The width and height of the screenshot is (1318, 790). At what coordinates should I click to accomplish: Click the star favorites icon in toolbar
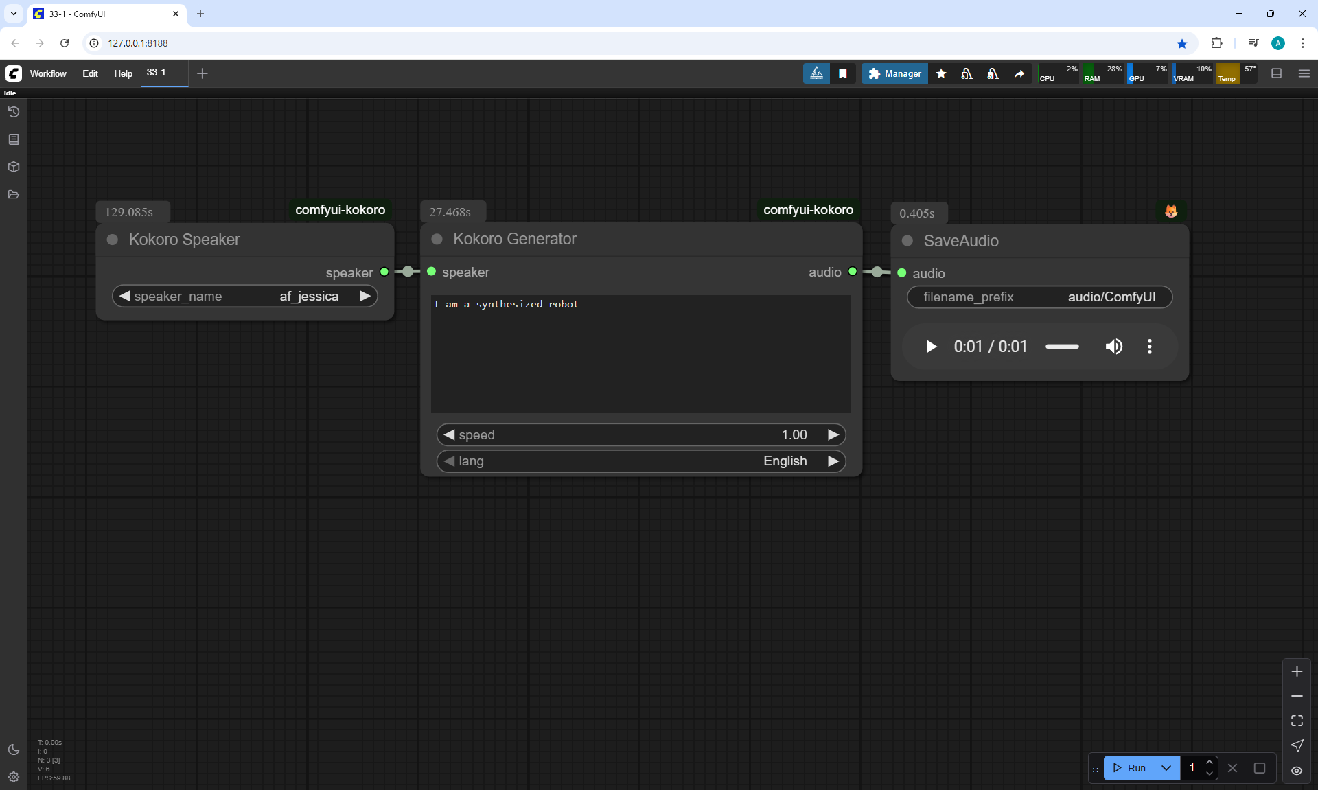[x=941, y=73]
